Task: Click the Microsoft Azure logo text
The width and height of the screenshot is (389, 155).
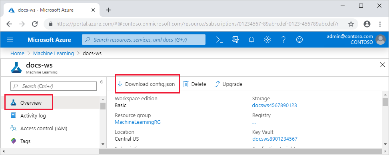Action: click(x=49, y=40)
